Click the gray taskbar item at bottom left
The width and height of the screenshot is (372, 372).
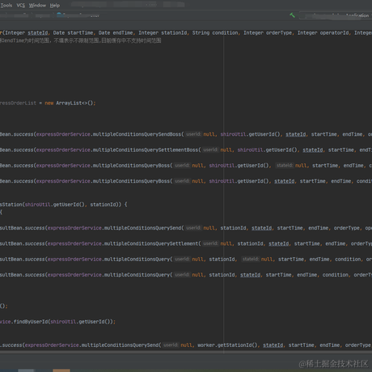pos(26,370)
